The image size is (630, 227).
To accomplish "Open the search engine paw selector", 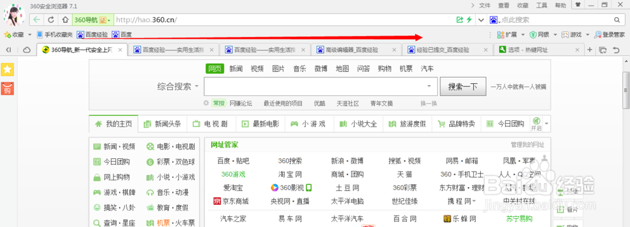I will [494, 20].
